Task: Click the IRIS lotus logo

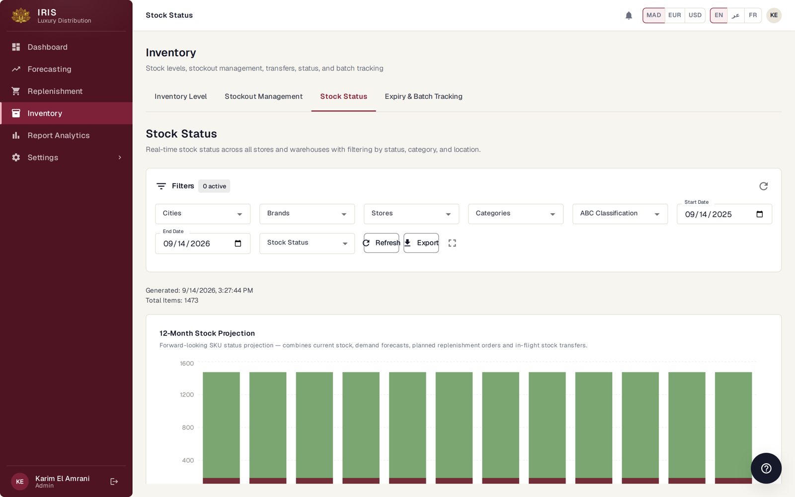Action: pos(21,15)
